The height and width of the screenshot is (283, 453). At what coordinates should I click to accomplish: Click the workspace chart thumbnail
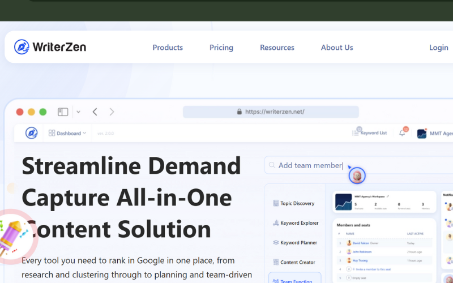point(344,202)
